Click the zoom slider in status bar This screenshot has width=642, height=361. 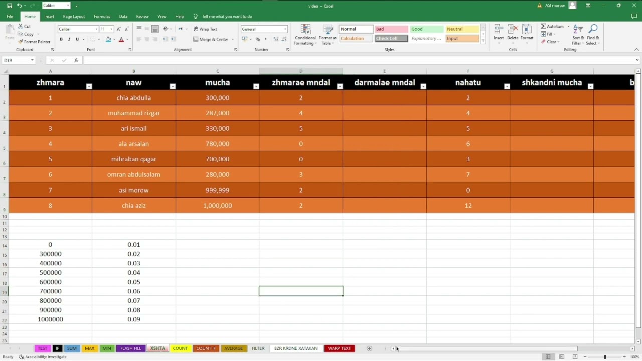pyautogui.click(x=605, y=357)
